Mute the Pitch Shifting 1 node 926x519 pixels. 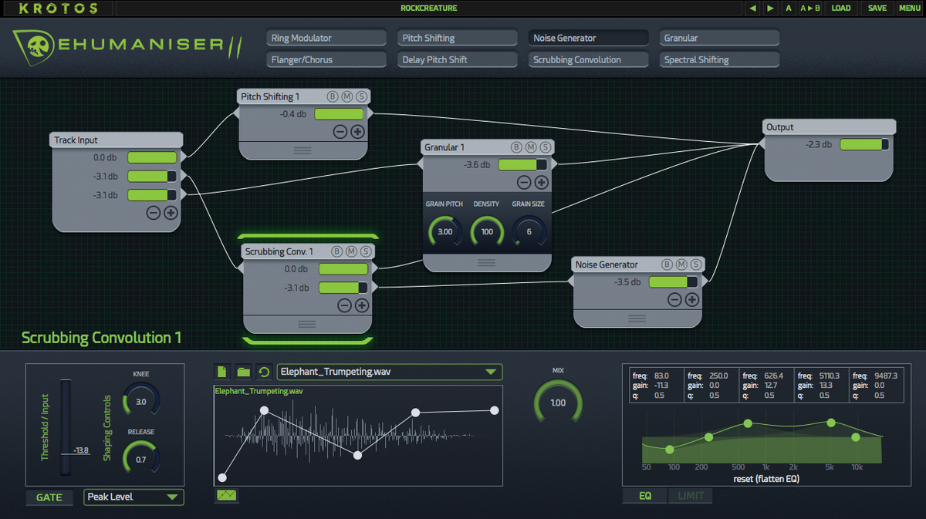click(x=347, y=96)
